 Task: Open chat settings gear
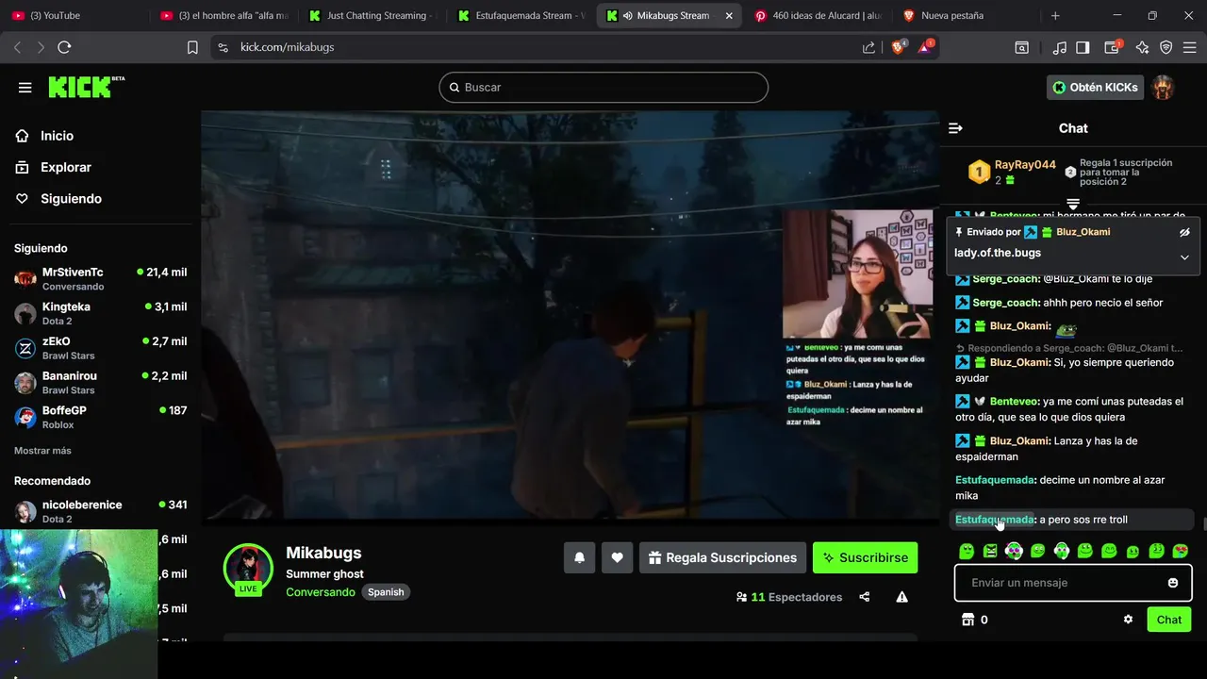click(x=1128, y=620)
